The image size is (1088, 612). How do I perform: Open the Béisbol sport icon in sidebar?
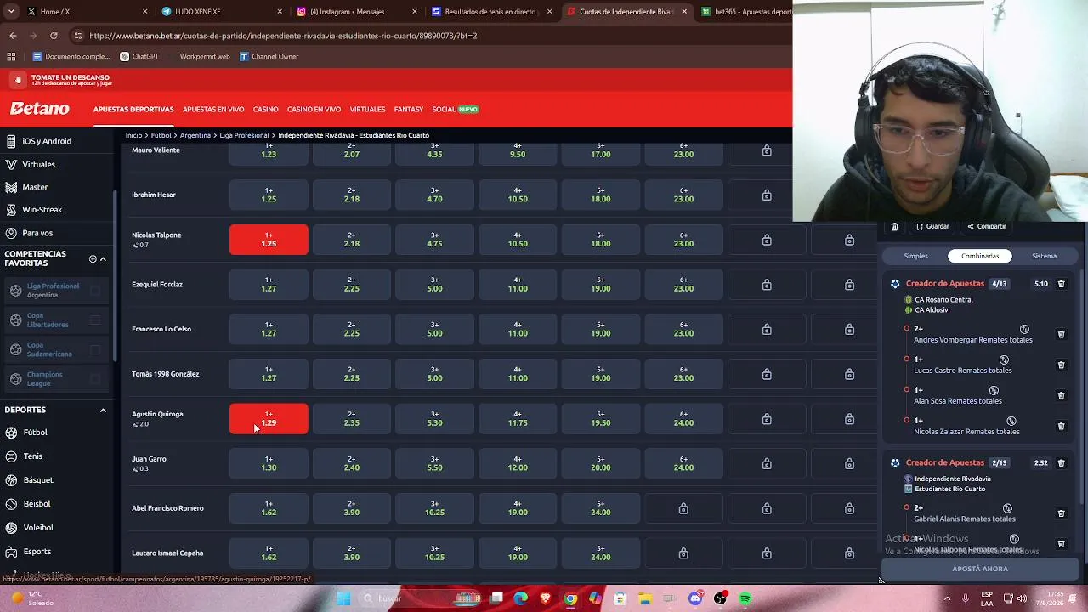click(11, 504)
